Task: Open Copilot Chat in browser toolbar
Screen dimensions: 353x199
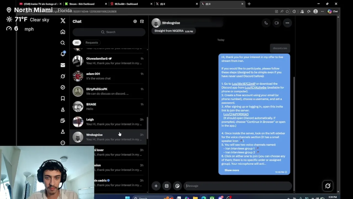Action: tap(333, 11)
